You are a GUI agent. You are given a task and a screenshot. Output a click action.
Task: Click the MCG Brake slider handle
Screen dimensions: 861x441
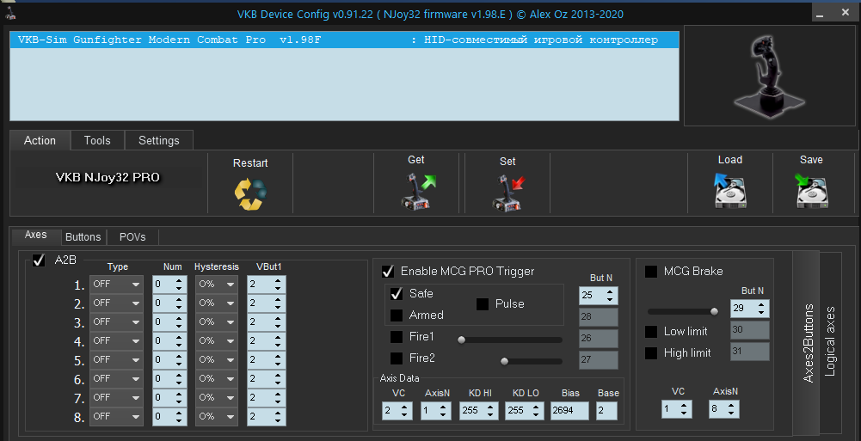coord(715,311)
